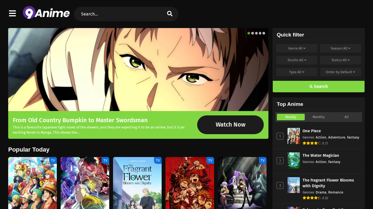Click the TV badge on The Fragrant Flower poster

click(158, 161)
